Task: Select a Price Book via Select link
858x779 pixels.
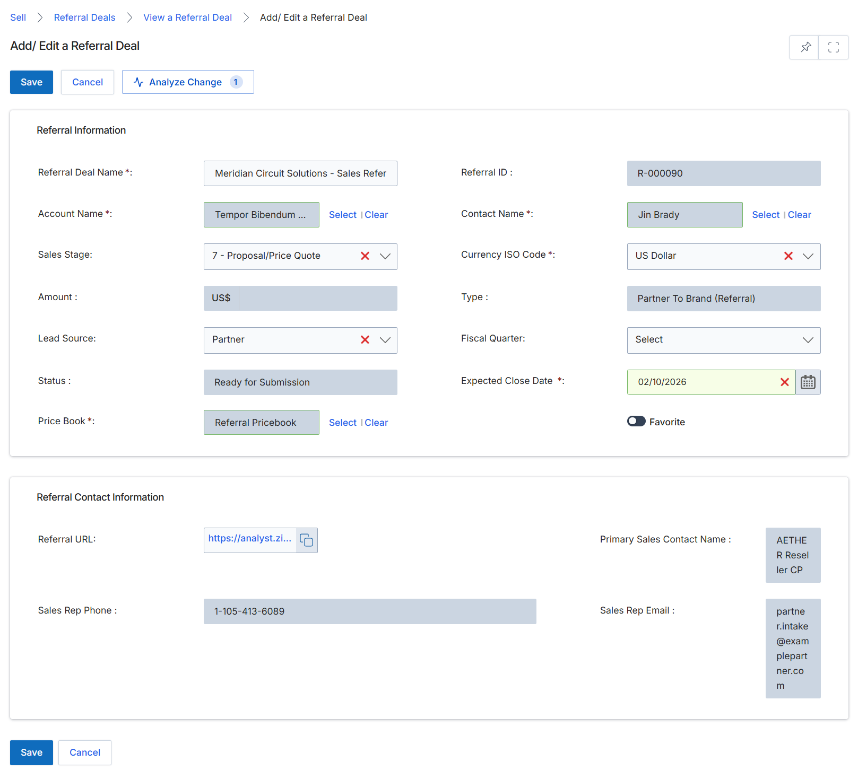Action: (x=342, y=423)
